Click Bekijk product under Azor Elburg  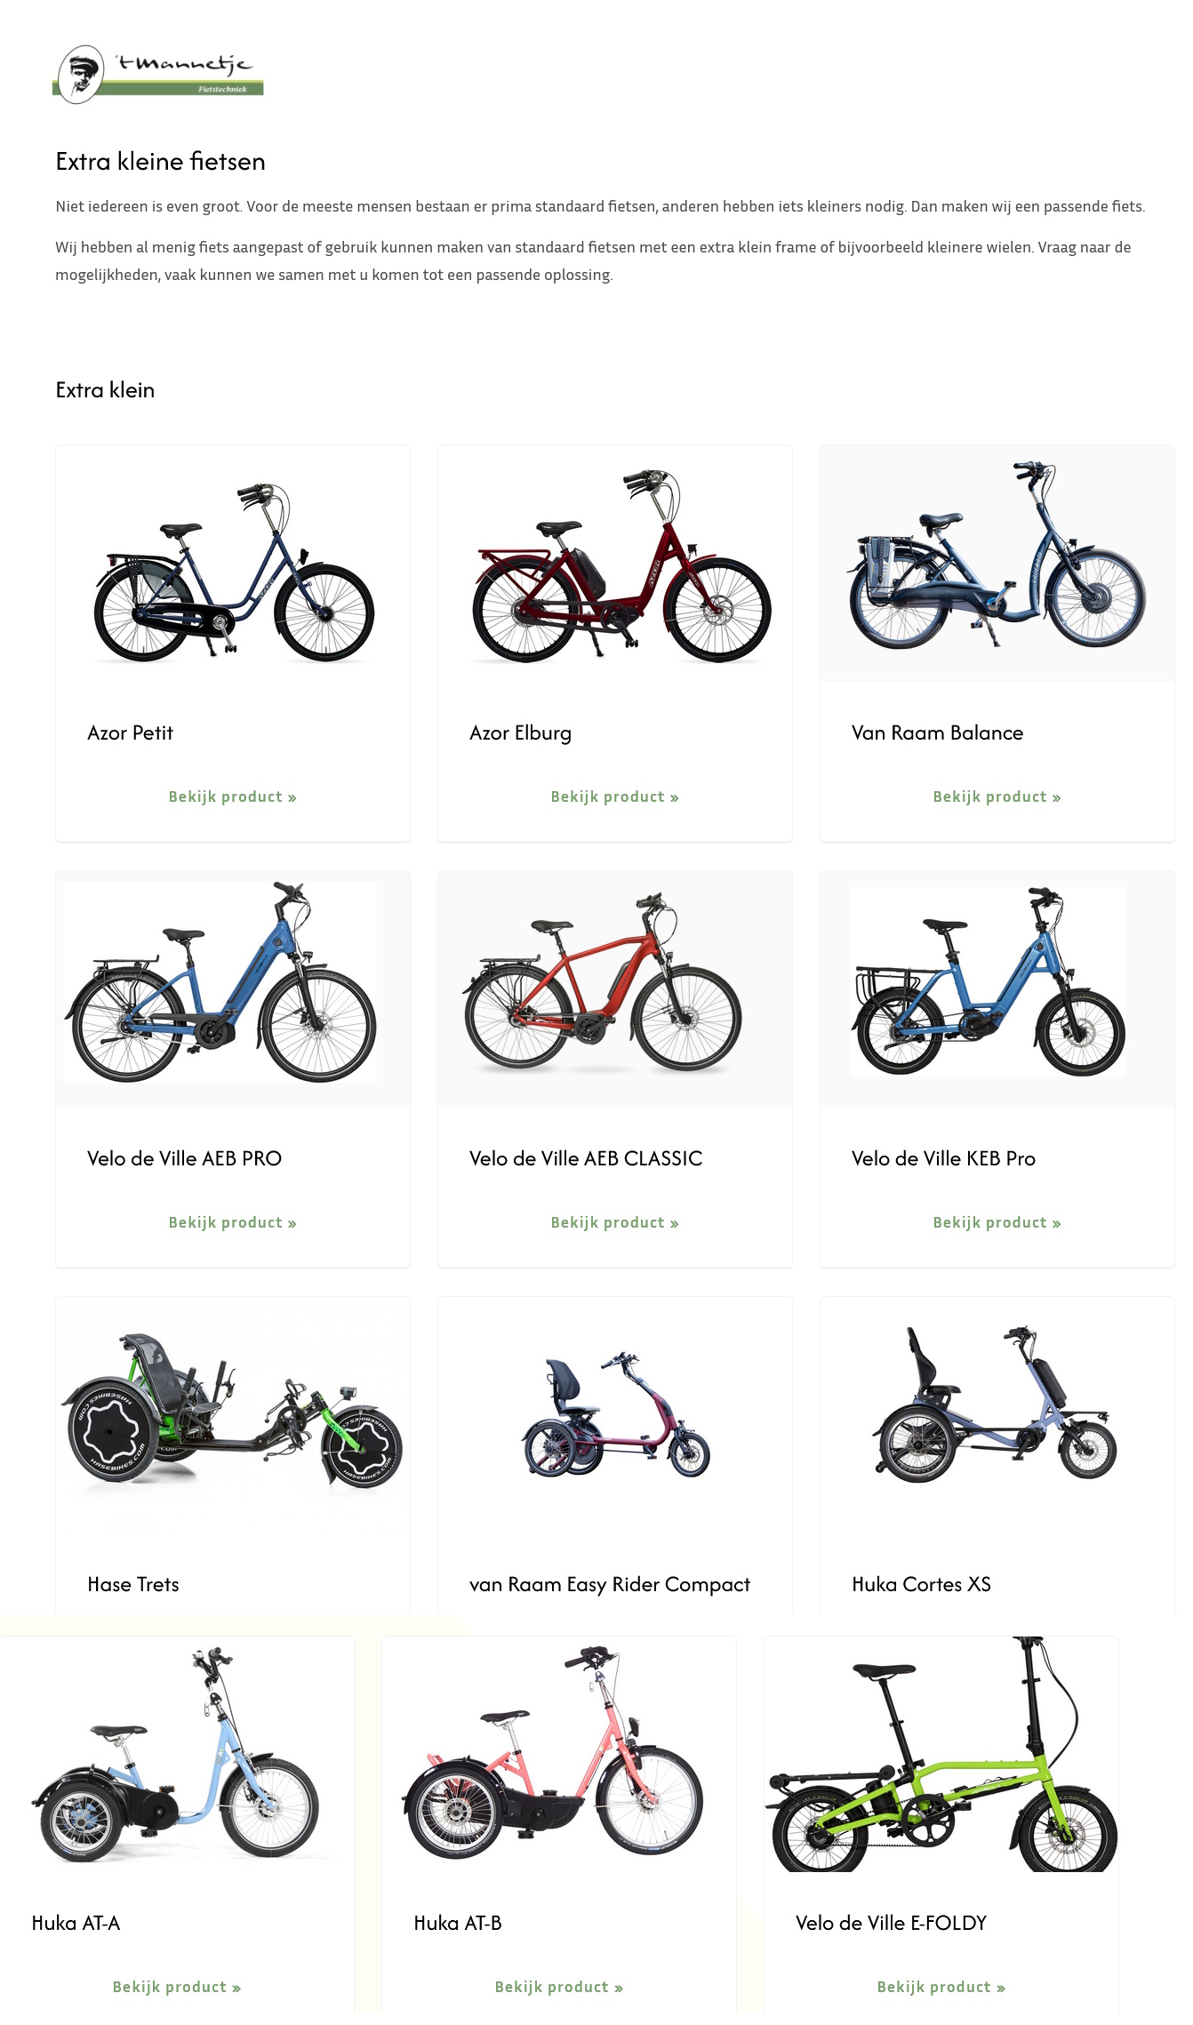click(x=615, y=796)
